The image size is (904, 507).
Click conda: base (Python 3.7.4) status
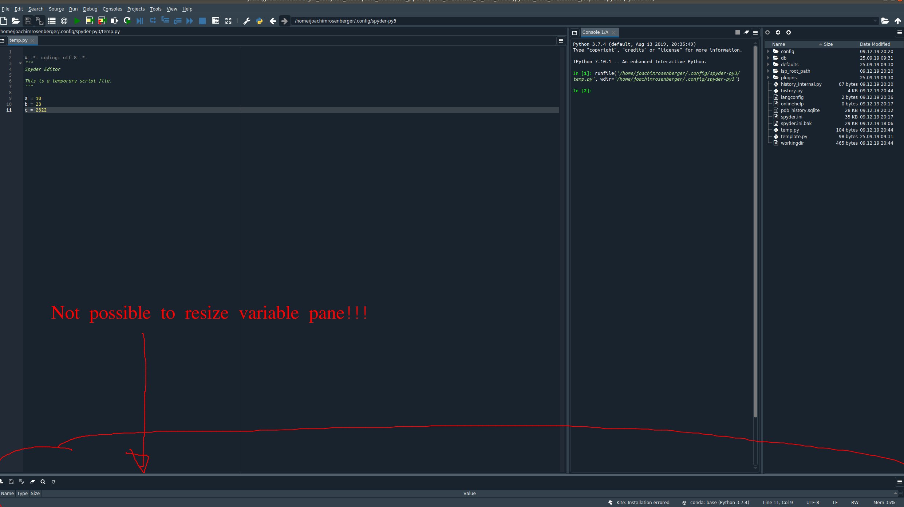[719, 503]
